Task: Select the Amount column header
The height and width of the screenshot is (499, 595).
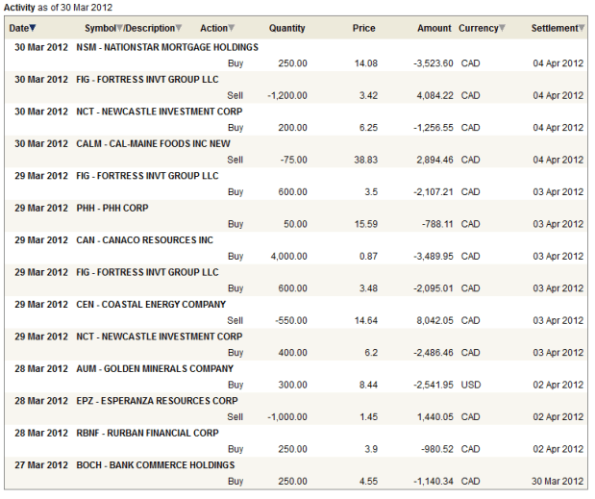Action: [434, 28]
